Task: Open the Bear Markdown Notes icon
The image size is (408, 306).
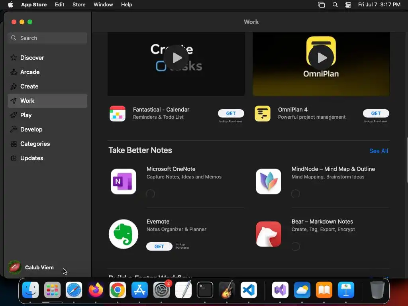Action: click(x=268, y=234)
